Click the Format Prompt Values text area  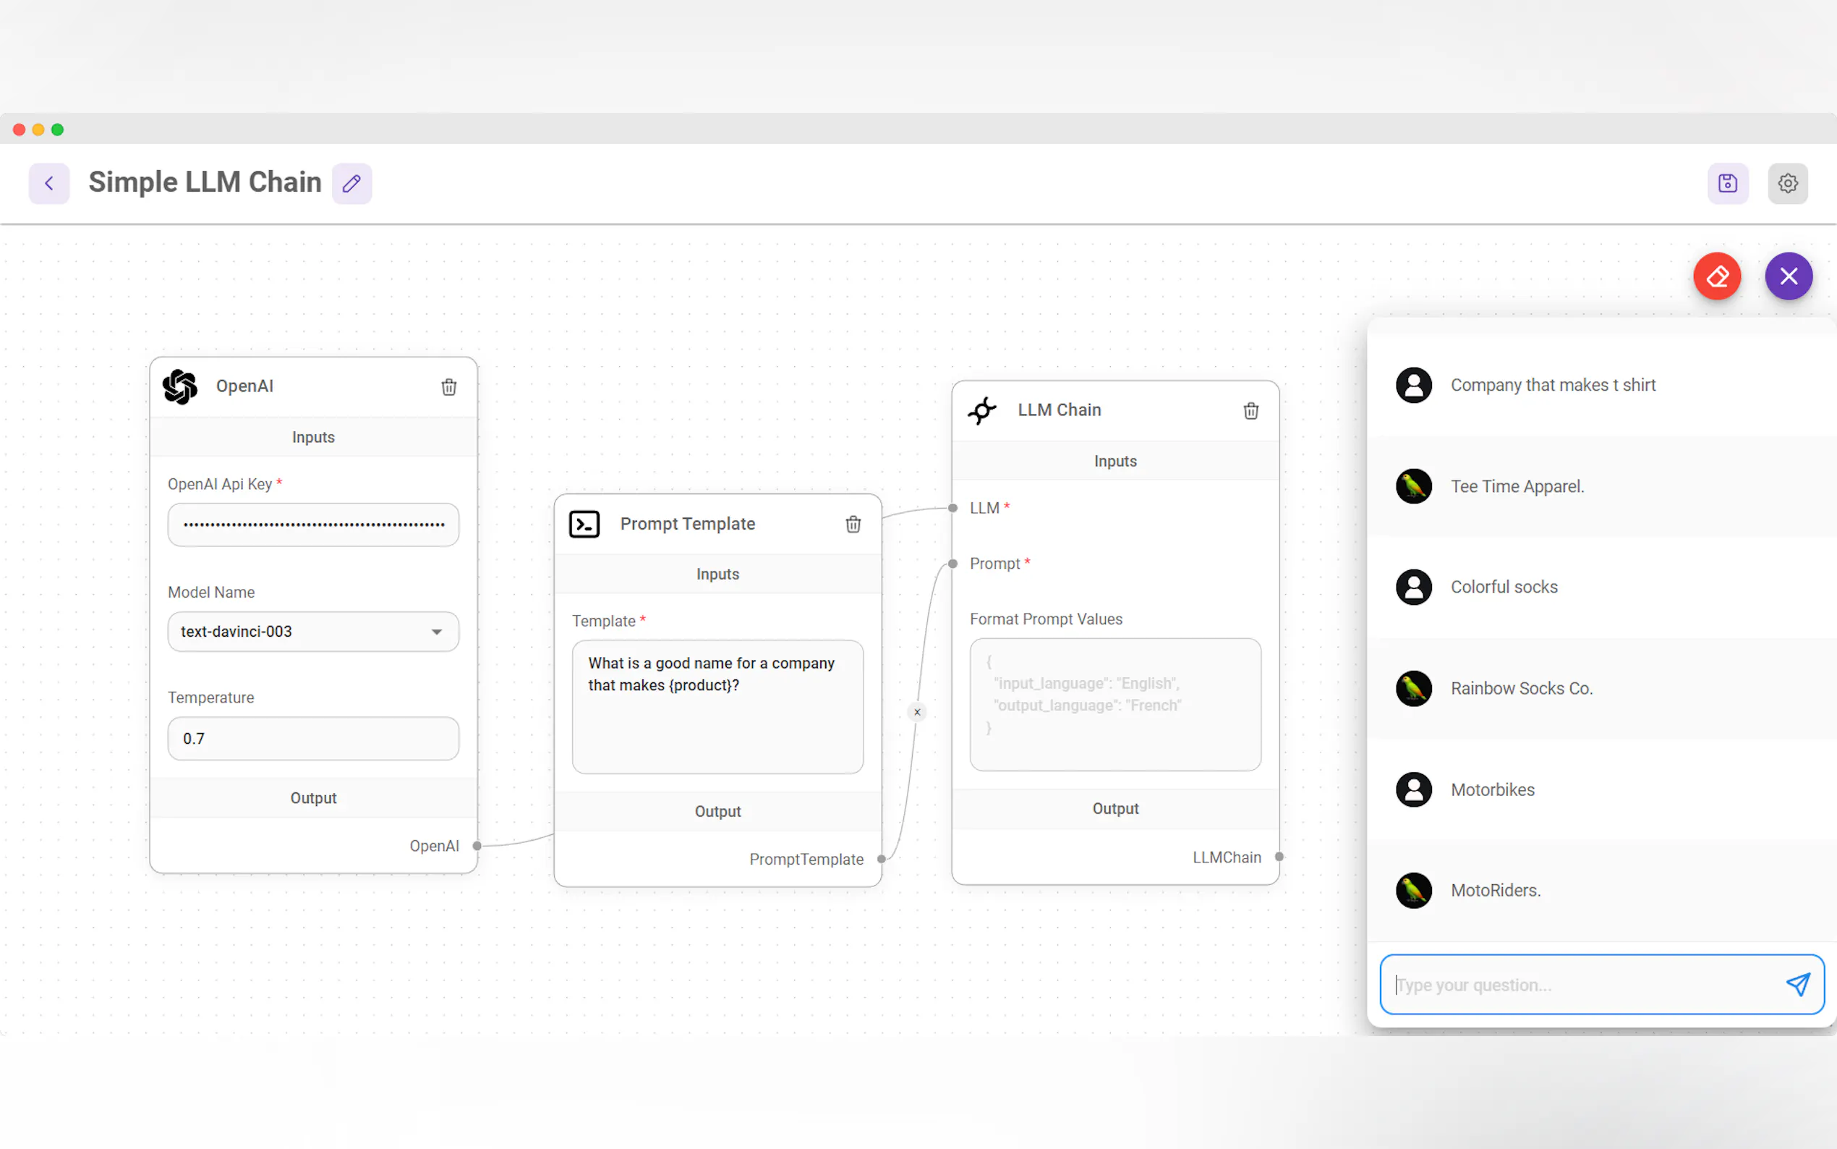1114,705
